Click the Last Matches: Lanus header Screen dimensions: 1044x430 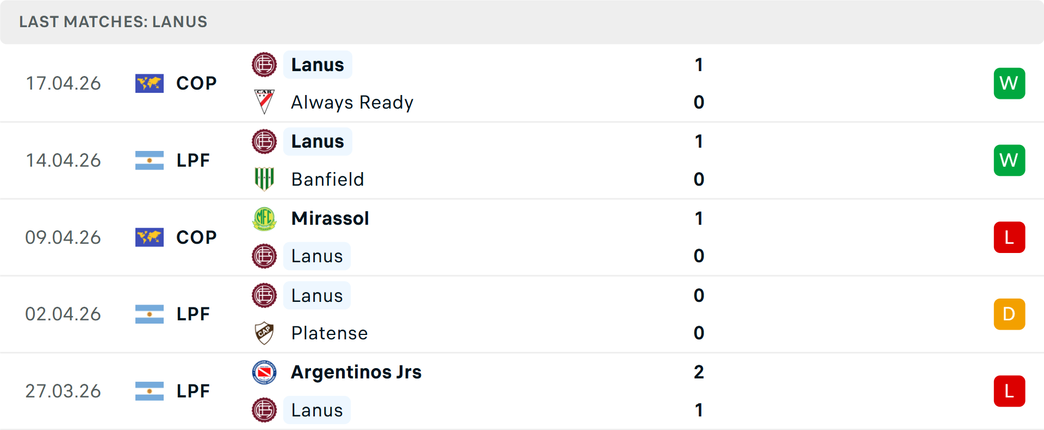(x=113, y=22)
